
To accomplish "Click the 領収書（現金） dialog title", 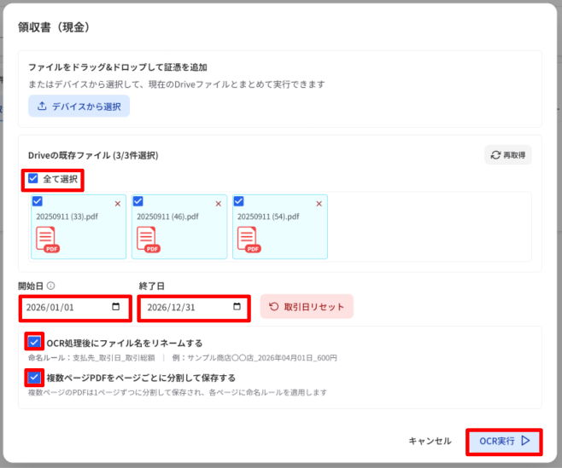I will [x=55, y=26].
